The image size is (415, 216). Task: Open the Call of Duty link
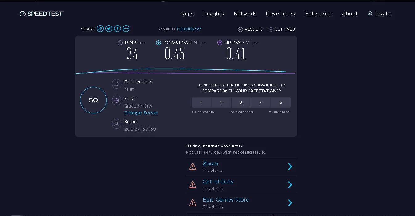coord(218,182)
